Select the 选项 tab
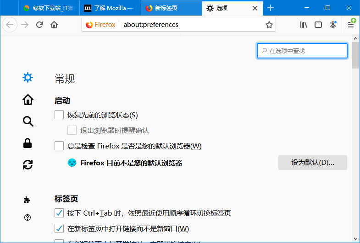 click(233, 8)
